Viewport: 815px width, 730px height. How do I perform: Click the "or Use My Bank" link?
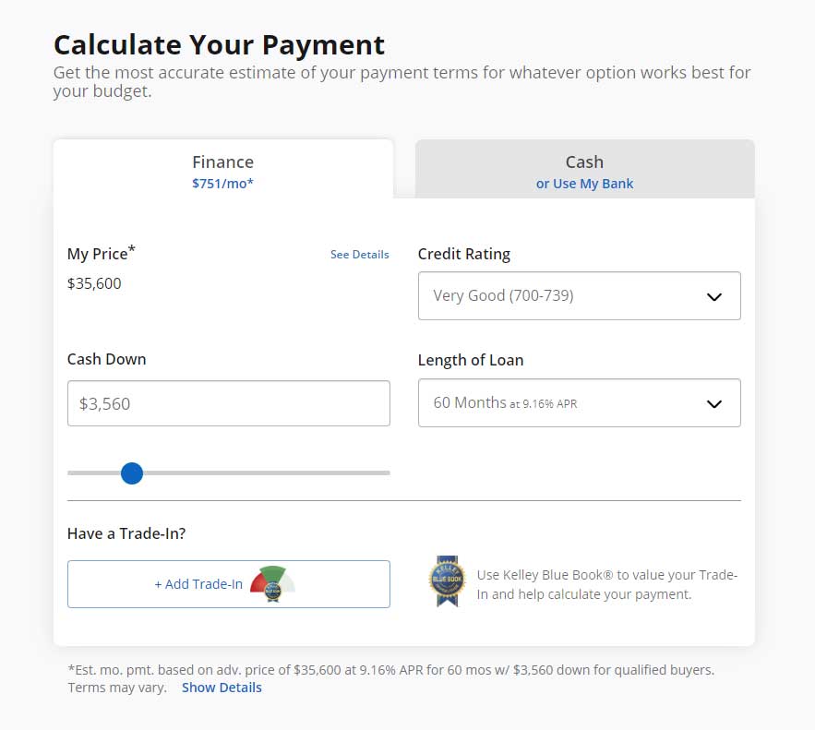584,184
